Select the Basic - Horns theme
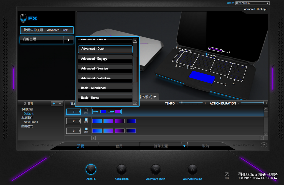Image resolution: width=284 pixels, height=185 pixels. click(x=105, y=98)
